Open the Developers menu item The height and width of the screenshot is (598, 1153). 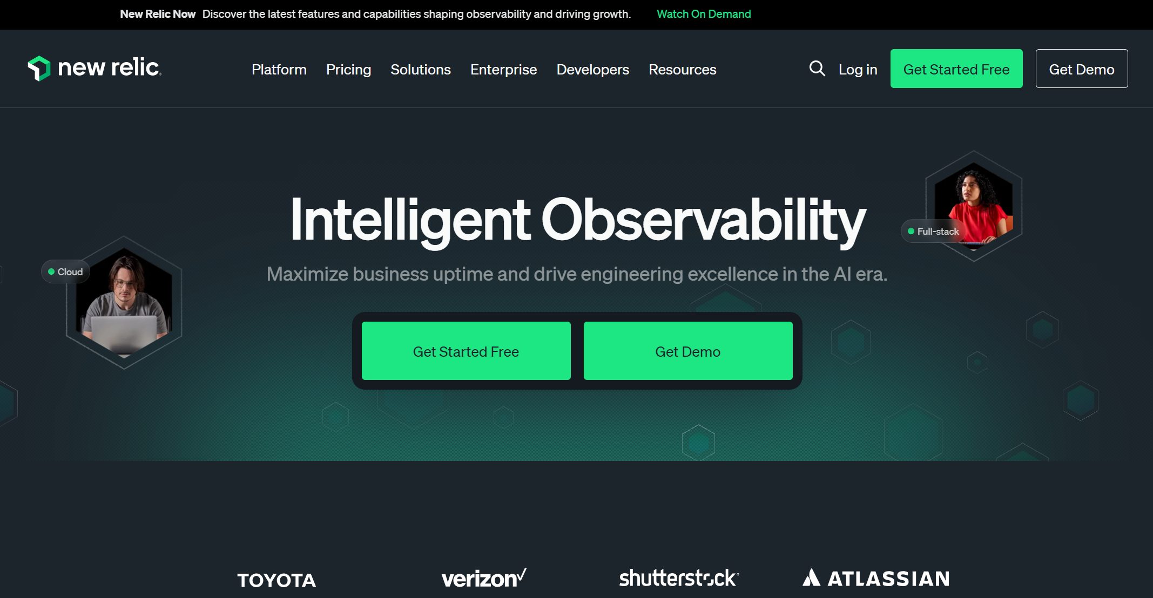coord(592,69)
